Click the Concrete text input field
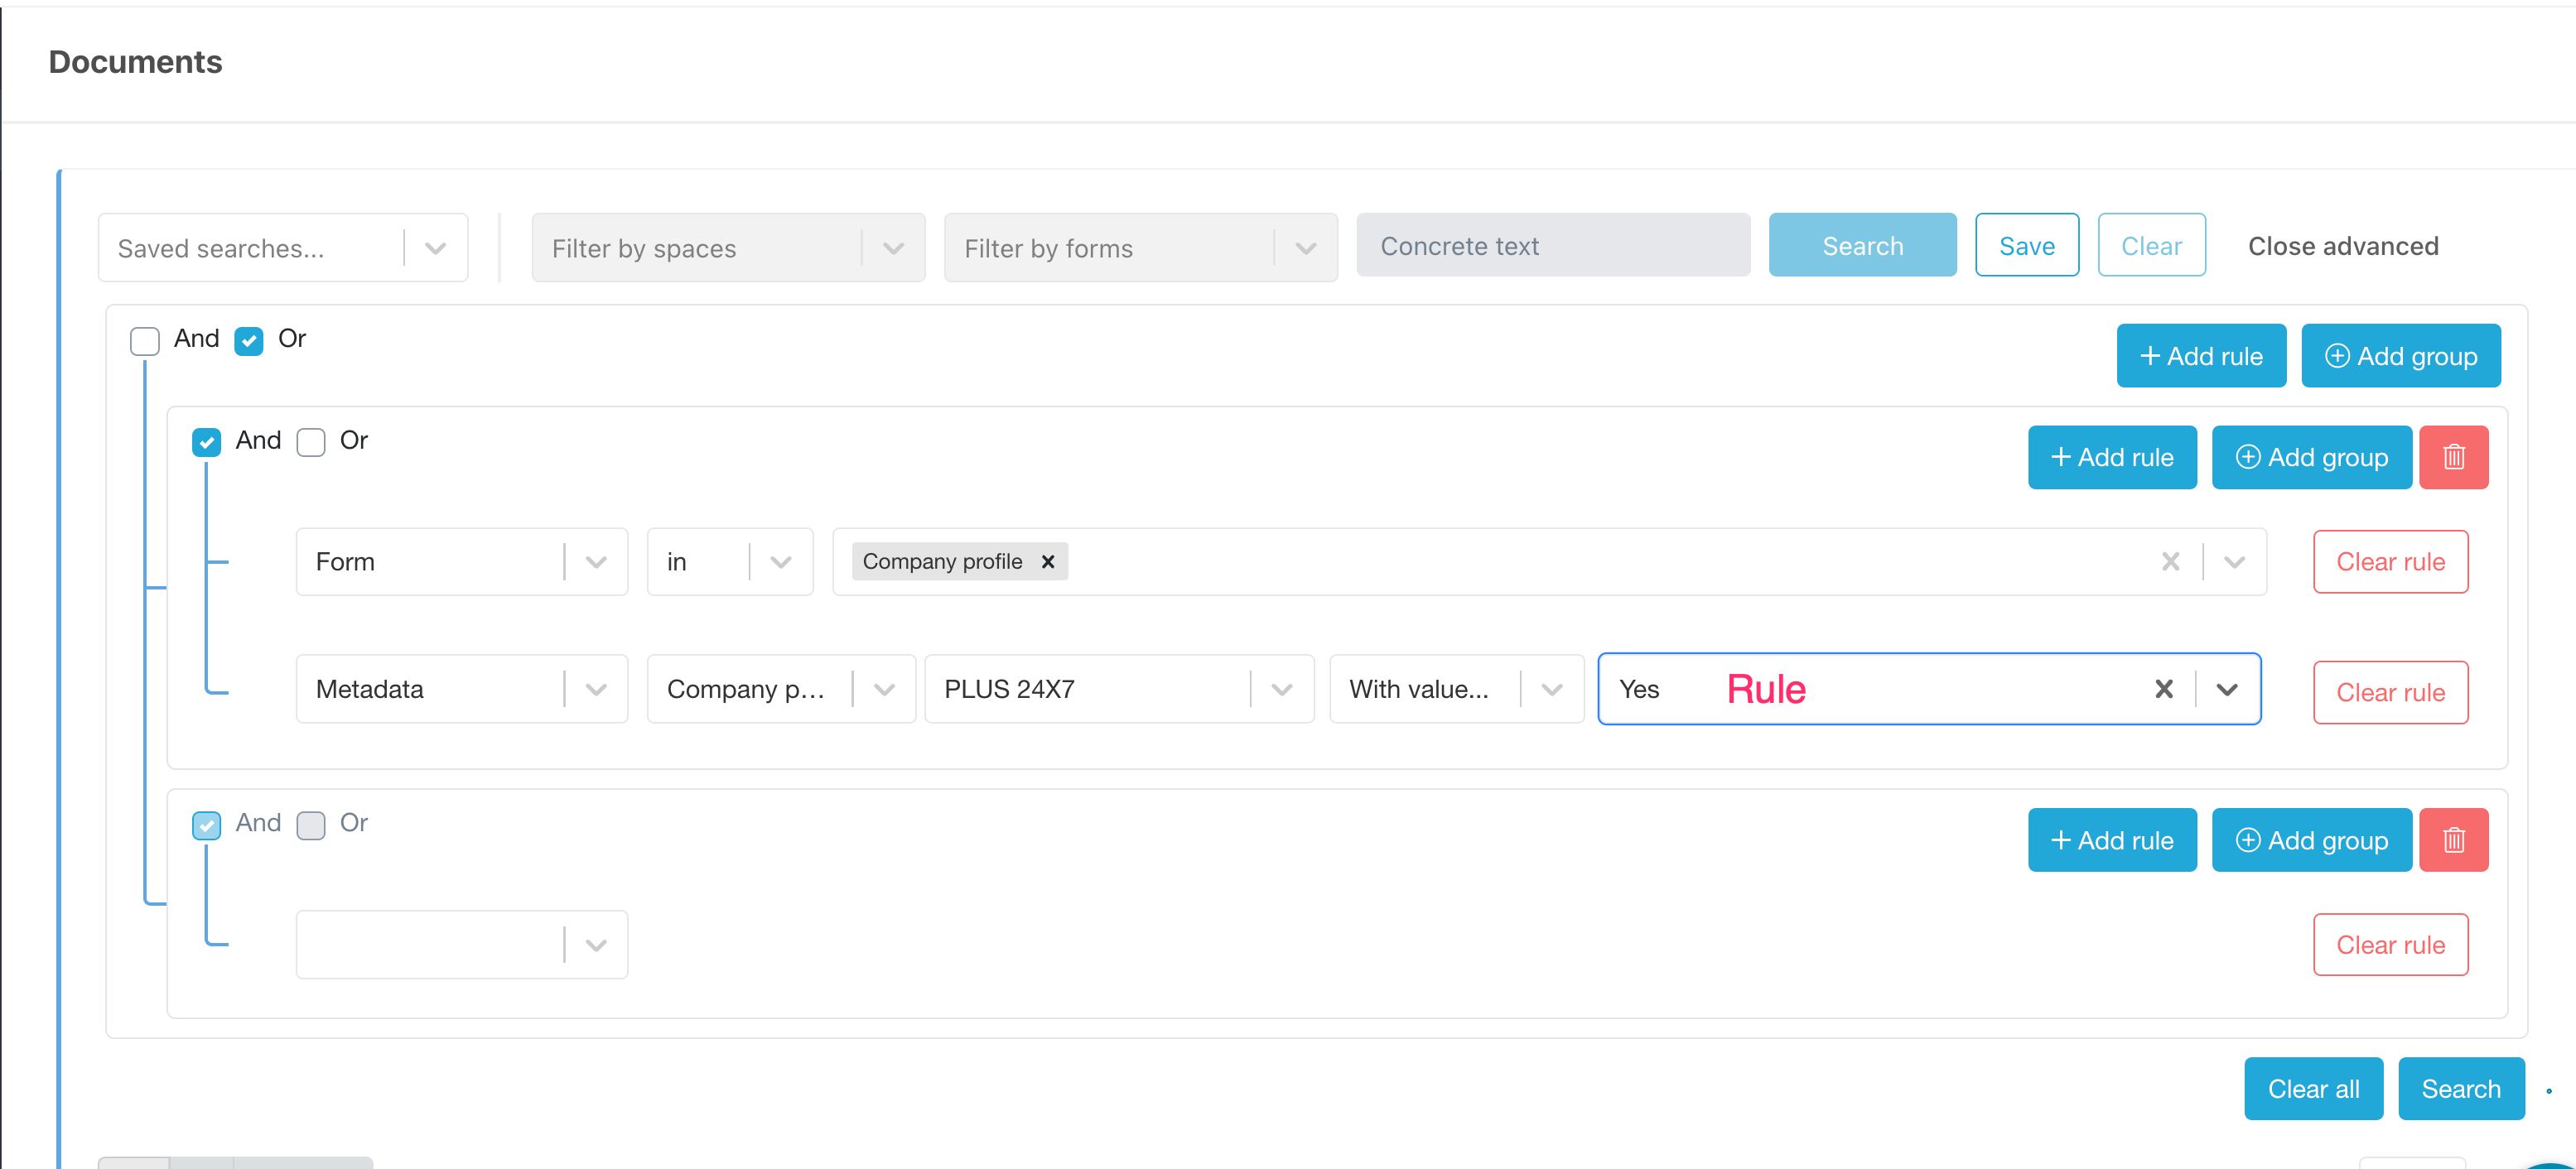The image size is (2576, 1169). click(x=1552, y=246)
